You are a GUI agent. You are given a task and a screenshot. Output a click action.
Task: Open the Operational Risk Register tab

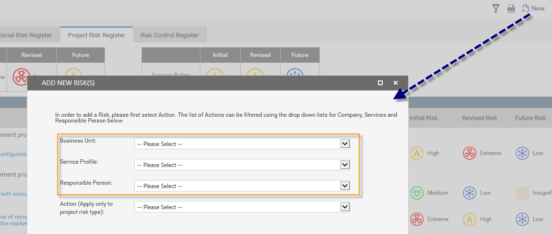pos(26,35)
